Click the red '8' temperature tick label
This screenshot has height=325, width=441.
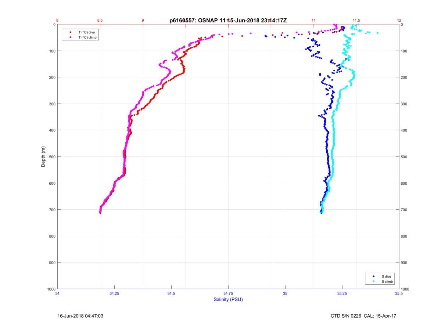pos(58,21)
